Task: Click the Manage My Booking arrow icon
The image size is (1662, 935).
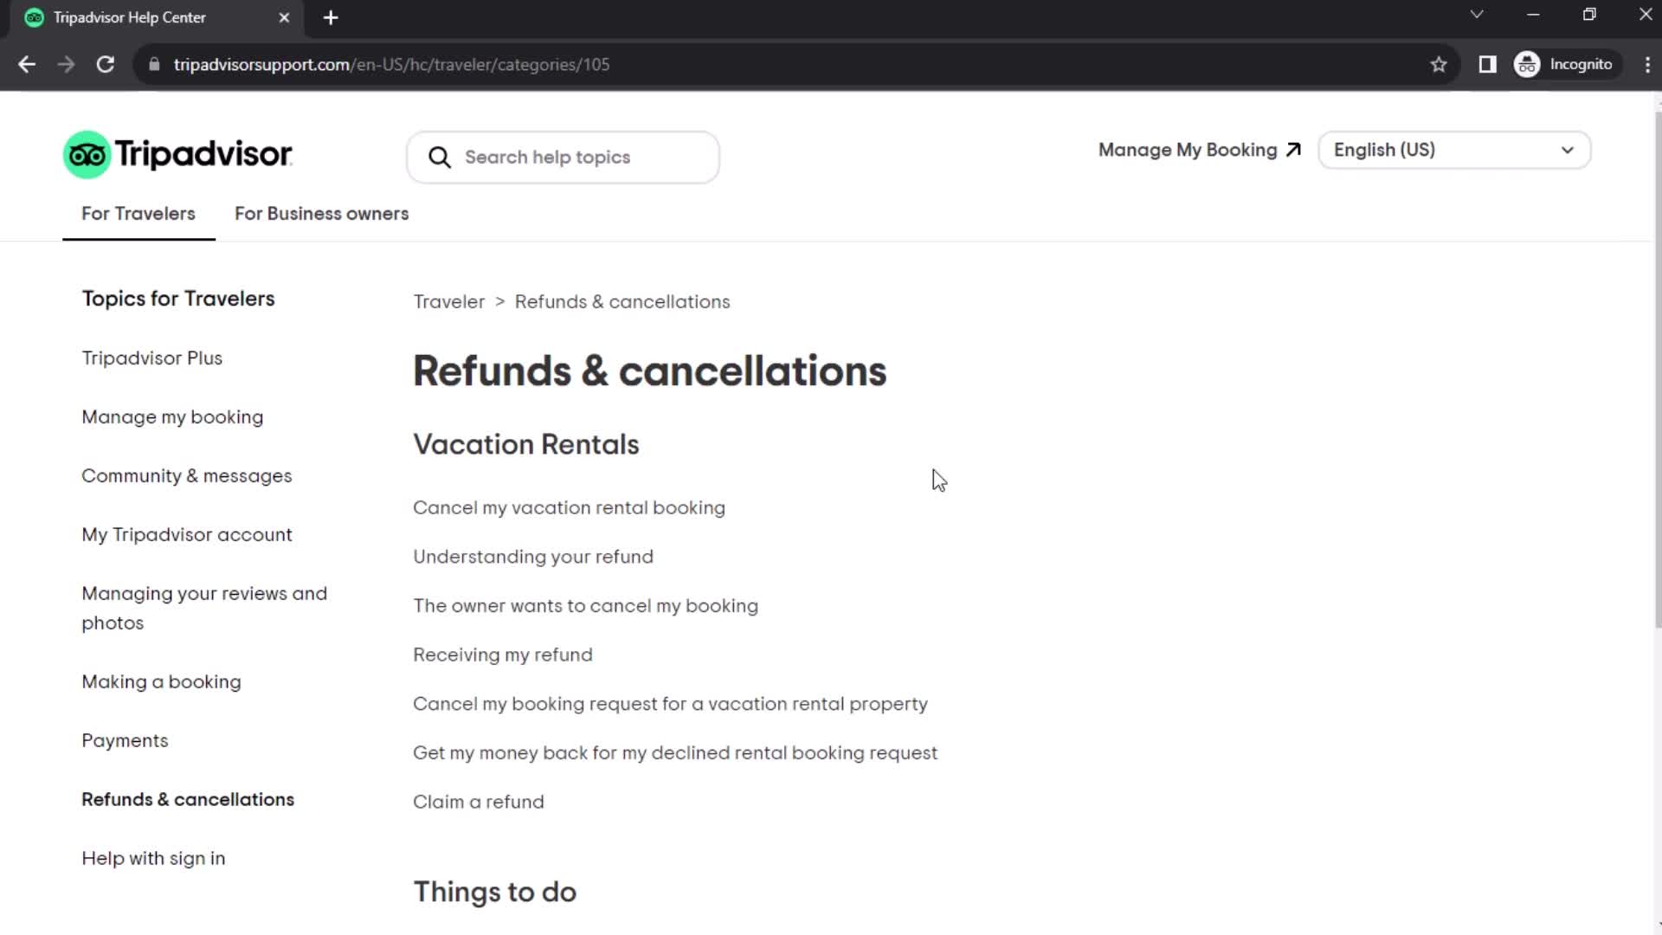Action: pos(1294,150)
